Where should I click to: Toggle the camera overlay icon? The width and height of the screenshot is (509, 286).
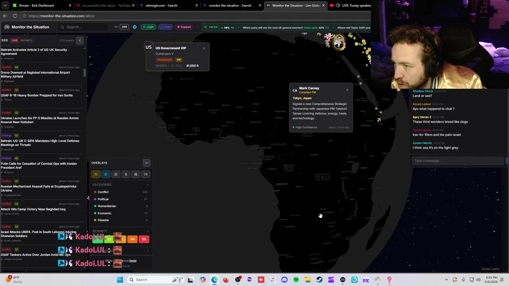(x=146, y=174)
